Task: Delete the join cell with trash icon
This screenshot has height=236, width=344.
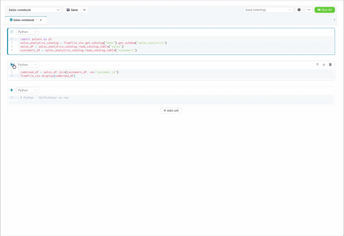Action: click(x=330, y=65)
